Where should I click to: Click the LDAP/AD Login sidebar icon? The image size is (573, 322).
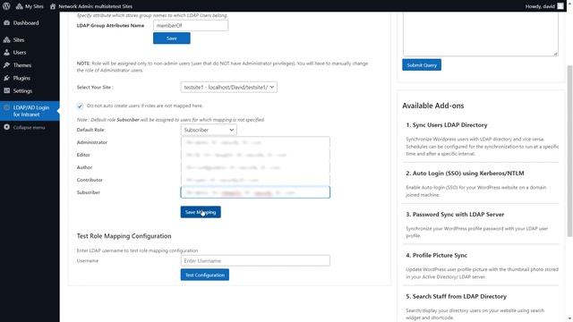coord(6,107)
